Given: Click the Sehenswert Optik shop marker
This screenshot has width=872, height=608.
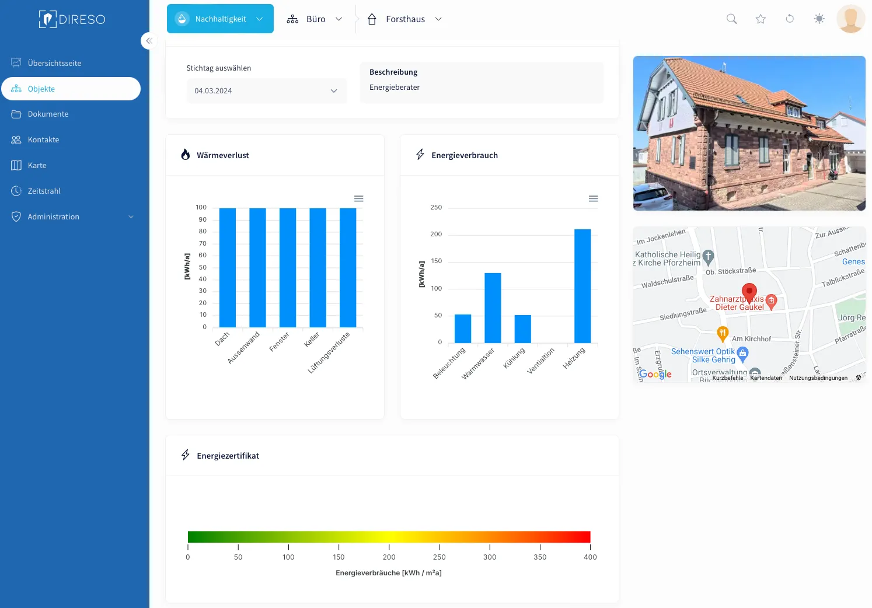Looking at the screenshot, I should 742,353.
